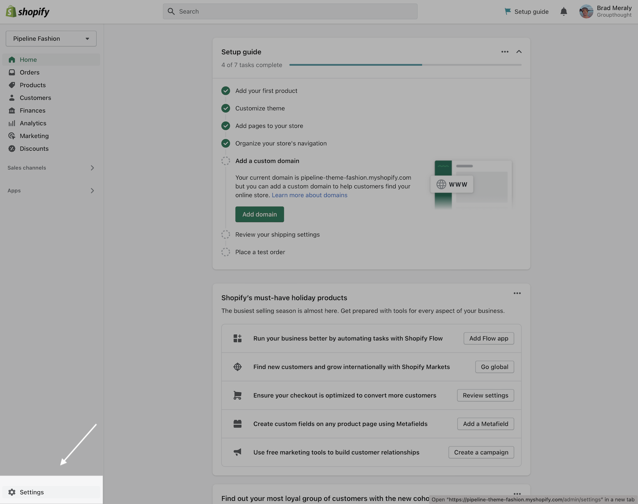Click the Finances bank icon
The width and height of the screenshot is (638, 504).
[12, 110]
